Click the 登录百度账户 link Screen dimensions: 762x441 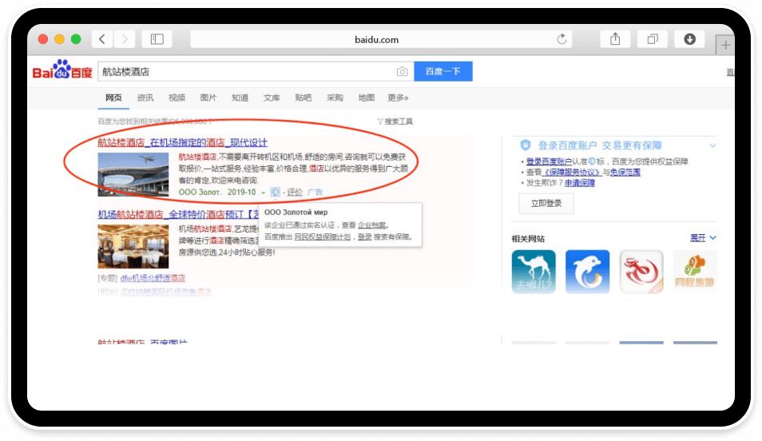[x=550, y=161]
